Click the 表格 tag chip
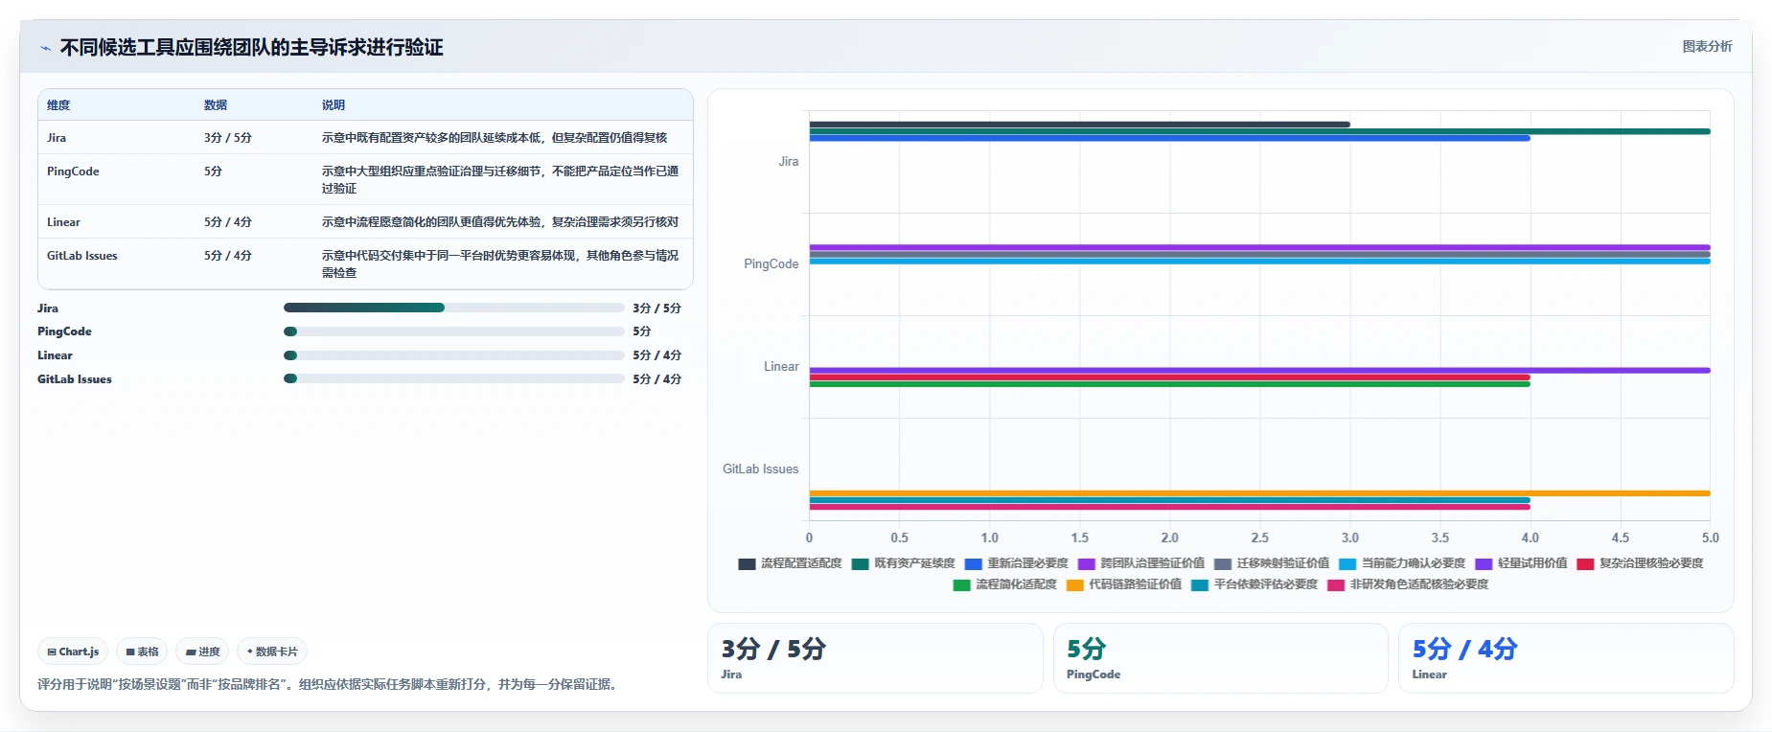Viewport: 1772px width, 732px height. point(142,652)
